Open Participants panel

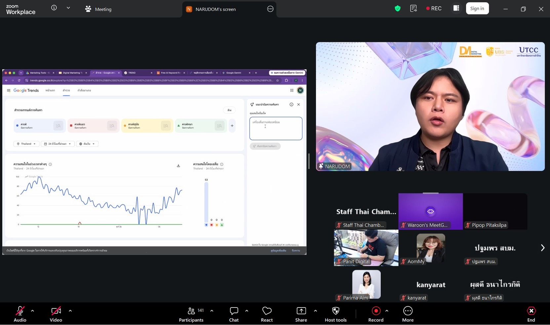coord(191,314)
